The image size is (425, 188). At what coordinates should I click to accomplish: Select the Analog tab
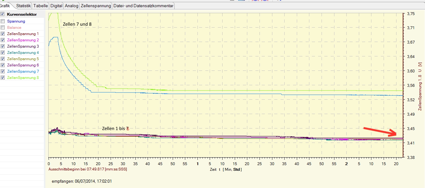[x=71, y=6]
